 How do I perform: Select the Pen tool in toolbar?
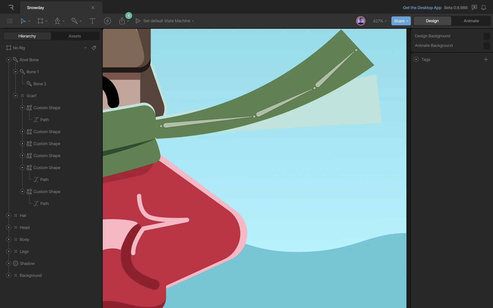57,21
